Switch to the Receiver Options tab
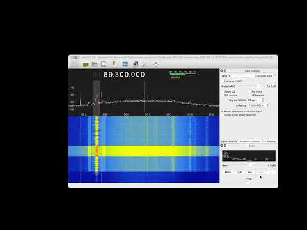Screen dimensions: 307x230 (x=249, y=142)
